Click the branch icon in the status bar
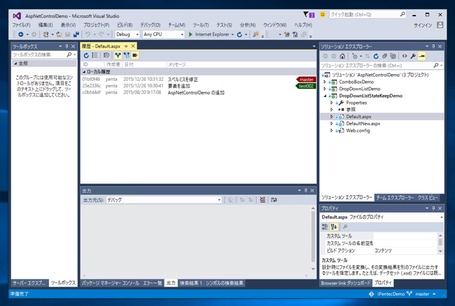This screenshot has height=306, width=455. pyautogui.click(x=409, y=294)
